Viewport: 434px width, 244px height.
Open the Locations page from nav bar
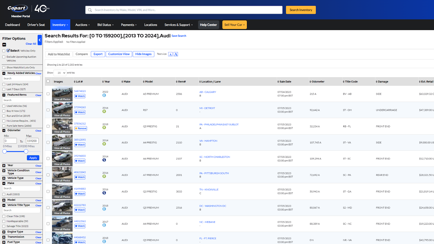click(150, 25)
